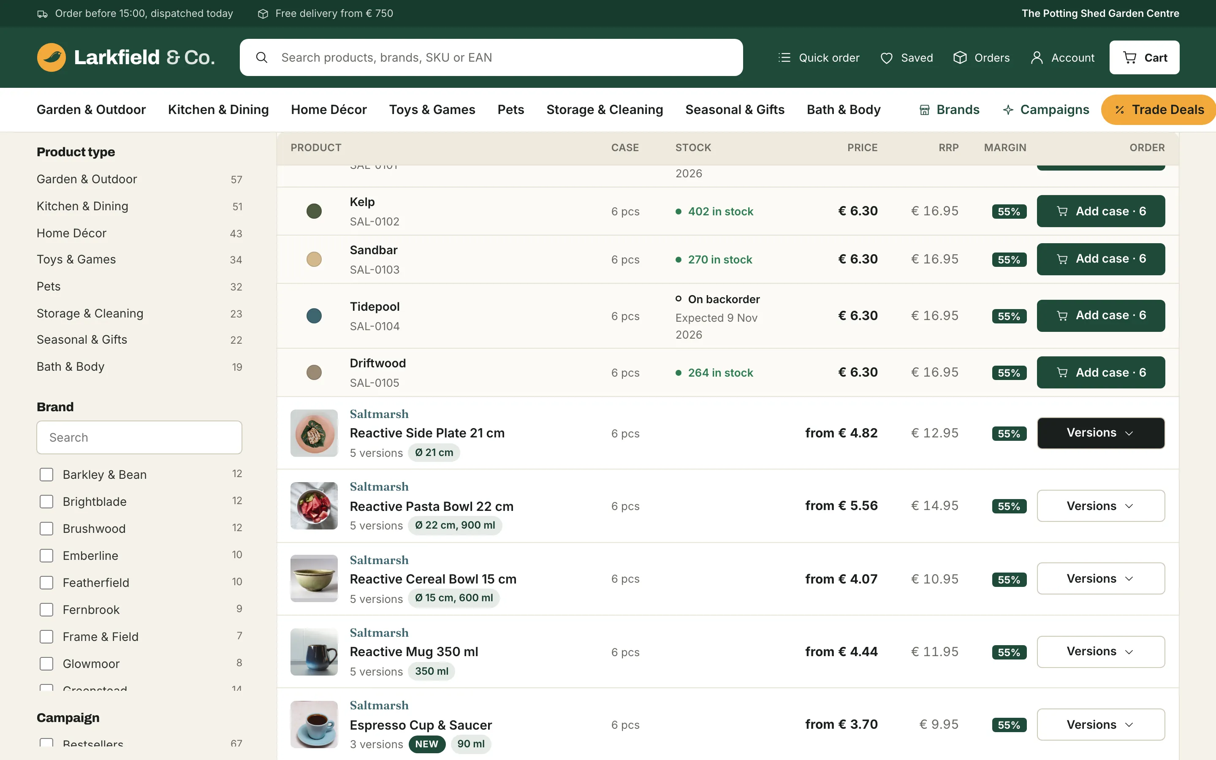Open Account user menu
The height and width of the screenshot is (760, 1216).
point(1062,58)
